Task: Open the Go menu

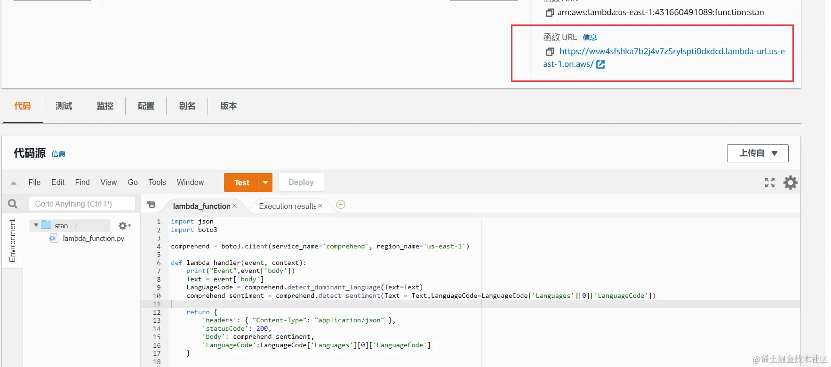Action: tap(133, 182)
